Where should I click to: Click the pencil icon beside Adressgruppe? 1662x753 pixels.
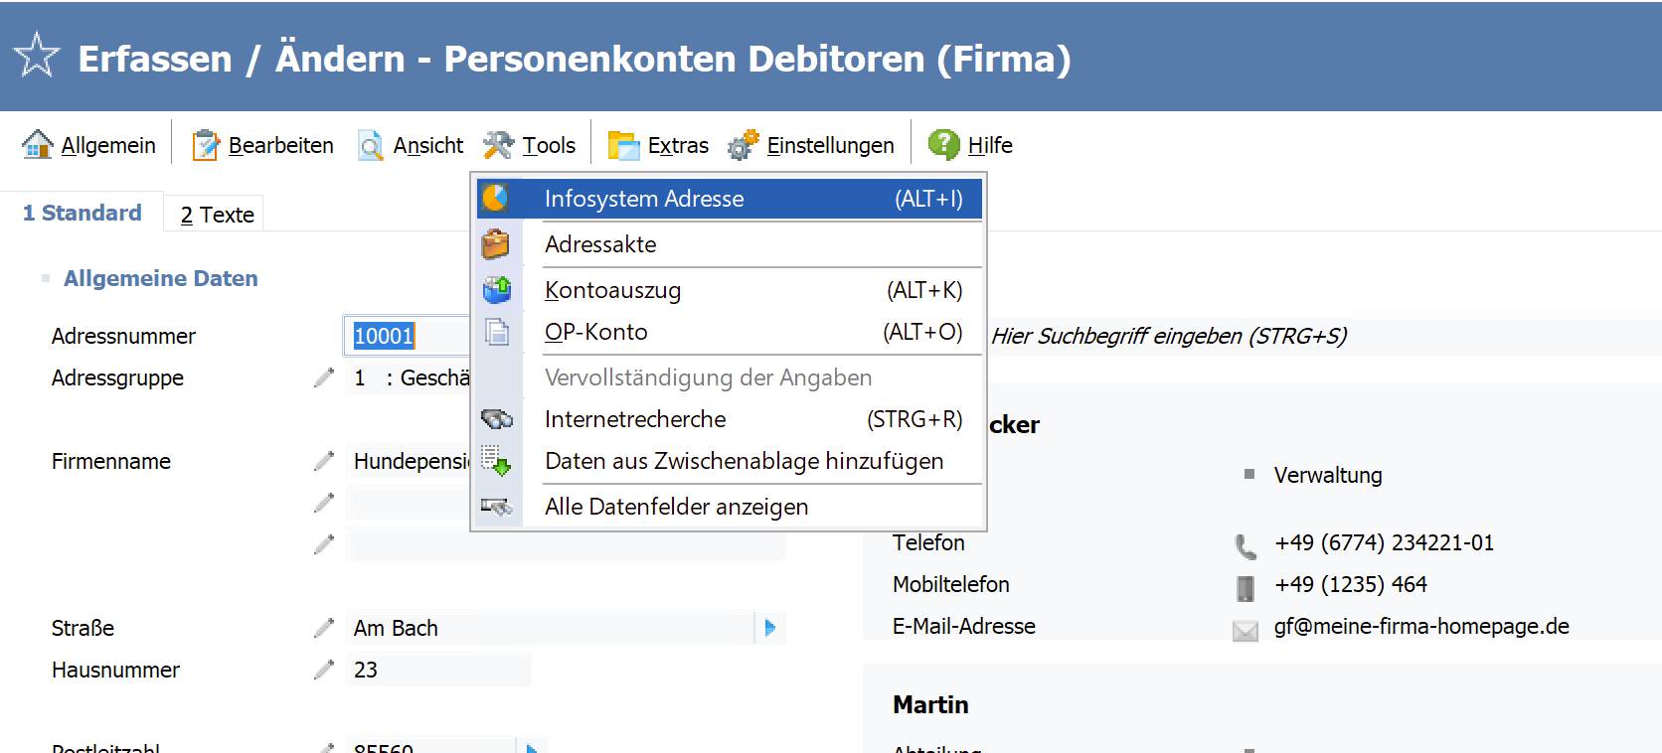324,377
